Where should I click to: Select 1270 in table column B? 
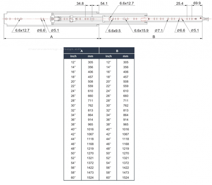pyautogui.click(x=126, y=153)
